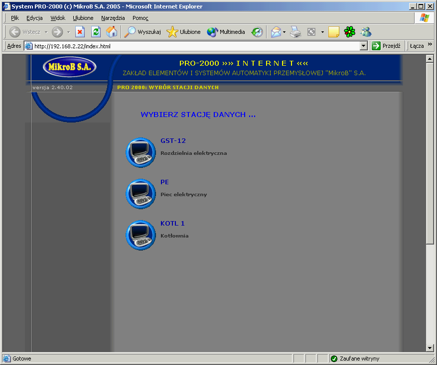Open the KOTL 1 station link
This screenshot has height=365, width=437.
point(172,223)
